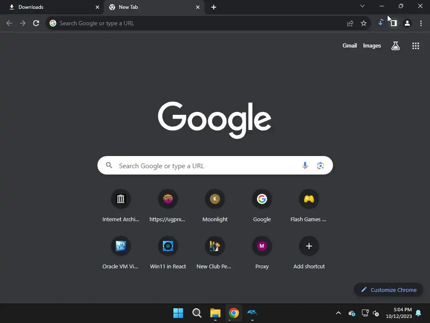
Task: Open the Gmail link
Action: click(350, 45)
